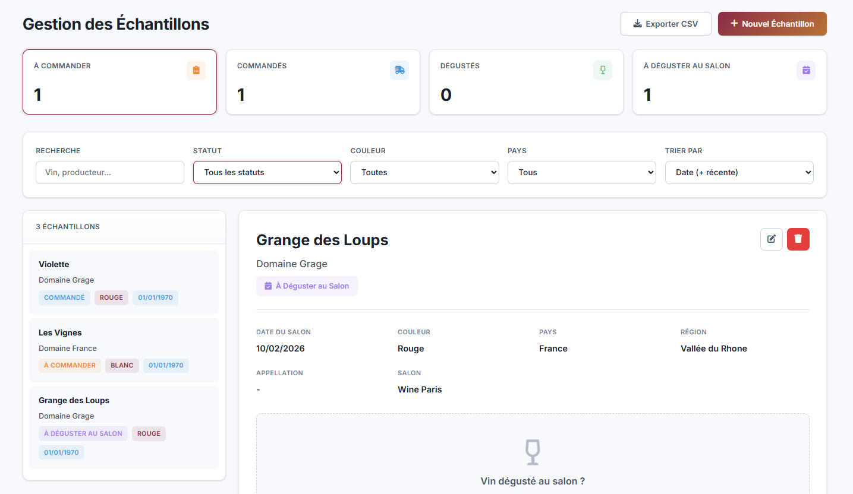853x494 pixels.
Task: Click the large wine glass placeholder icon
Action: click(x=533, y=452)
